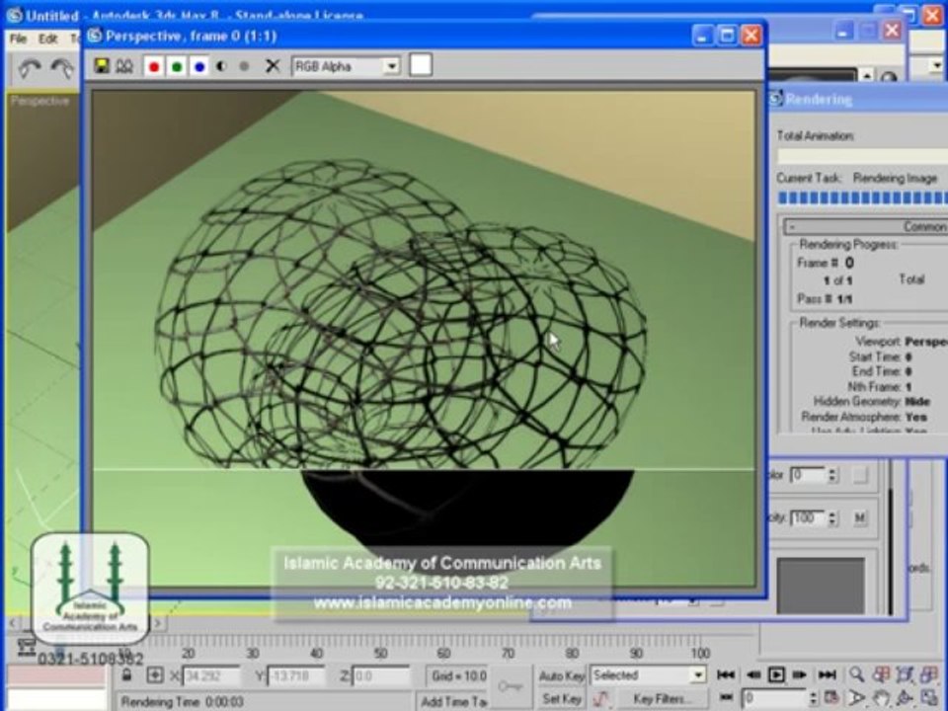This screenshot has height=711, width=948.
Task: Click the white color swatch
Action: (x=421, y=65)
